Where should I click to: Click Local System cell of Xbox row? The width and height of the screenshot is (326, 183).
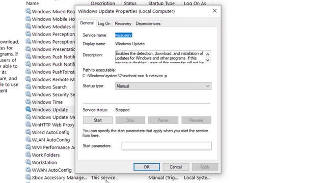tap(197, 177)
